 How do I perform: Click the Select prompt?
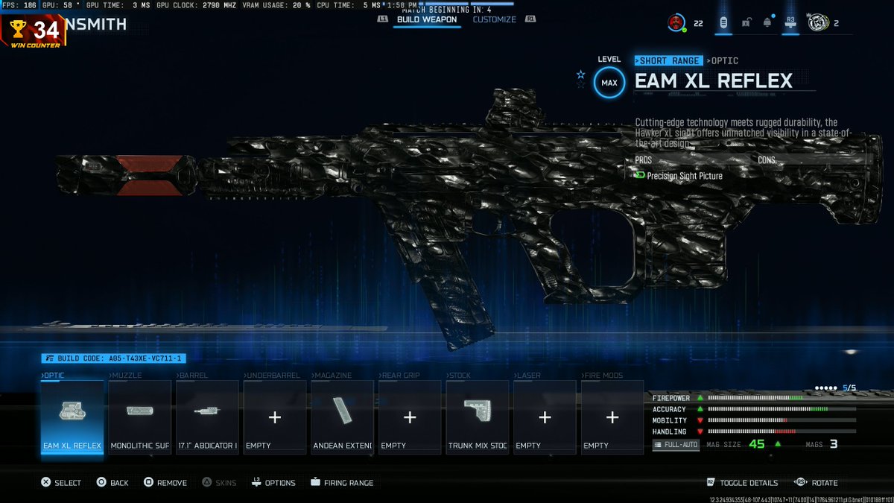[60, 483]
